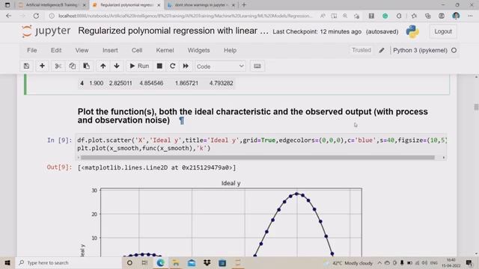479x269 pixels.
Task: Open browser collections icon
Action: click(x=427, y=16)
